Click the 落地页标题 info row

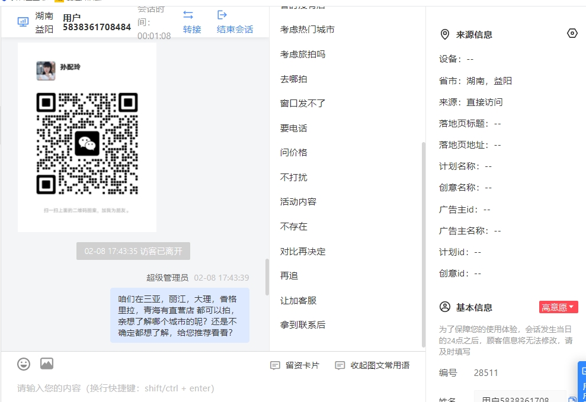click(x=470, y=124)
